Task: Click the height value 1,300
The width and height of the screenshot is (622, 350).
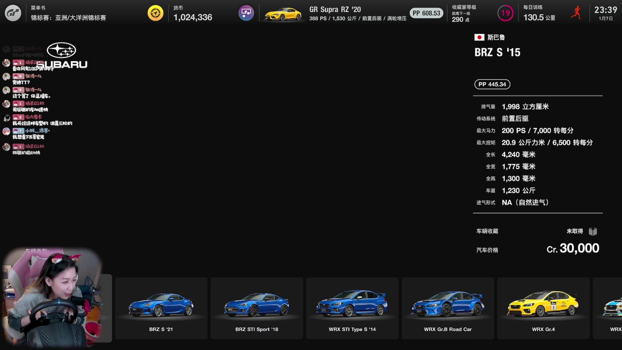Action: (x=518, y=179)
